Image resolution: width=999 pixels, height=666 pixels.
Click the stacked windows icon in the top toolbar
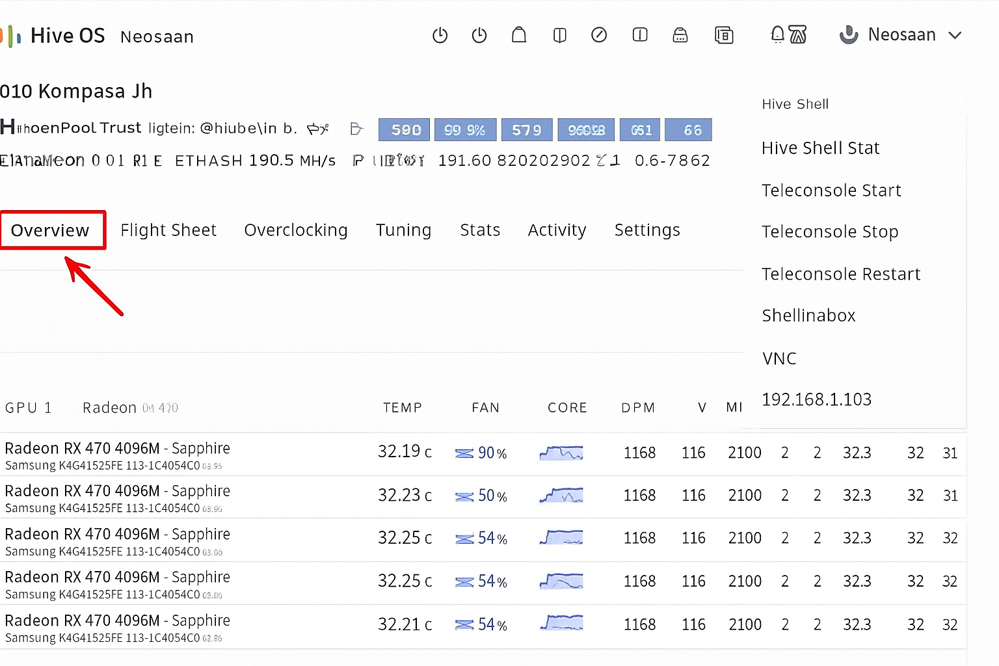(x=724, y=35)
